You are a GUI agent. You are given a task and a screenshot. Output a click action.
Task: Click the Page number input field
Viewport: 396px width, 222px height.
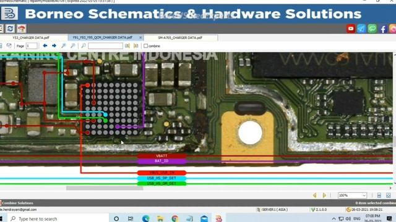click(32, 46)
